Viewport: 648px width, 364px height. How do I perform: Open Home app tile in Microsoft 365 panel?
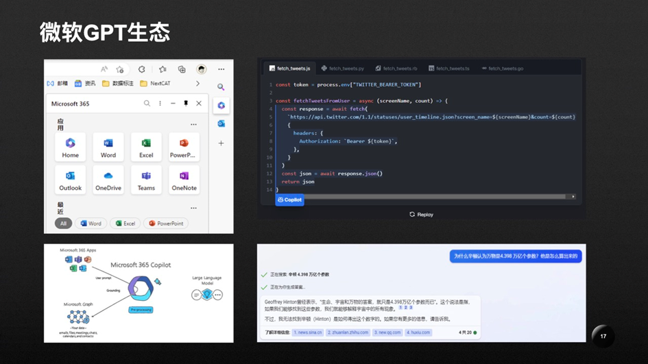click(70, 147)
